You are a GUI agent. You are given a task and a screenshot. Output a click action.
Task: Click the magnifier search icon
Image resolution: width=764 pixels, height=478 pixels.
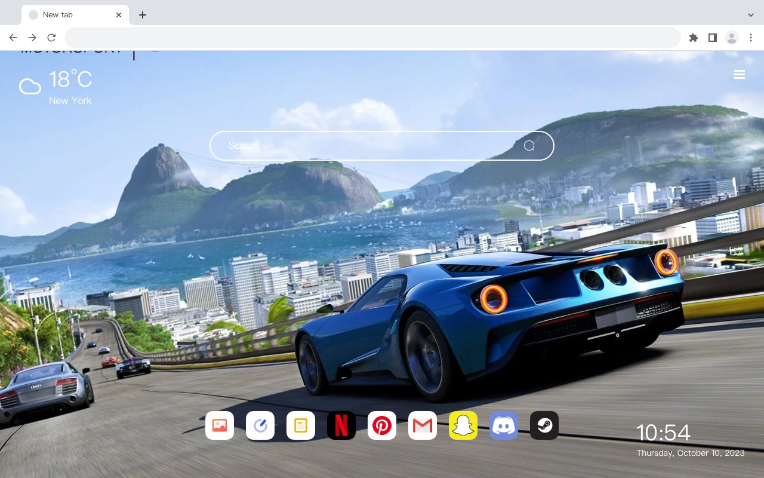(x=529, y=146)
